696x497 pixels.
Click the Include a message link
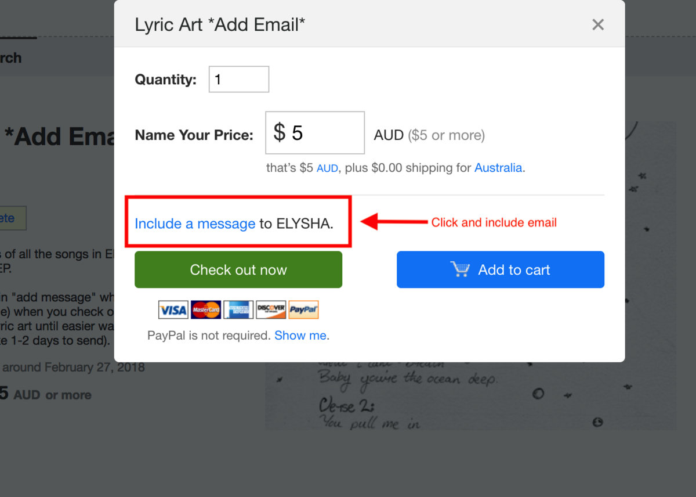195,224
